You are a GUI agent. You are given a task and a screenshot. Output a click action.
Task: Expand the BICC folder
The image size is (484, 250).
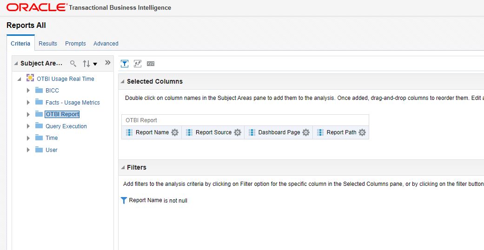coord(28,91)
